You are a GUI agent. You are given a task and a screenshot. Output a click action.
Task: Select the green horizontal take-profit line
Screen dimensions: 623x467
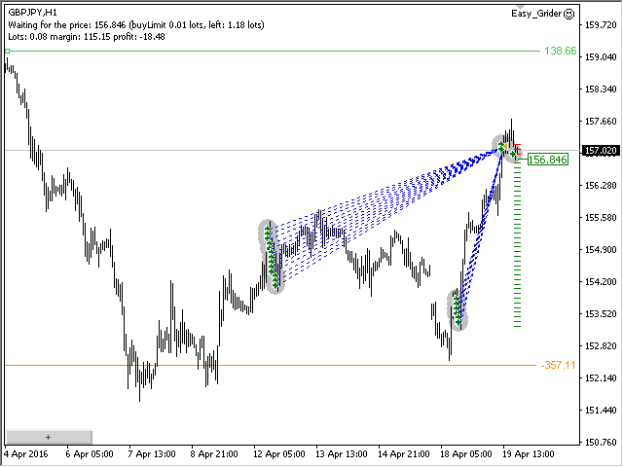[x=292, y=51]
